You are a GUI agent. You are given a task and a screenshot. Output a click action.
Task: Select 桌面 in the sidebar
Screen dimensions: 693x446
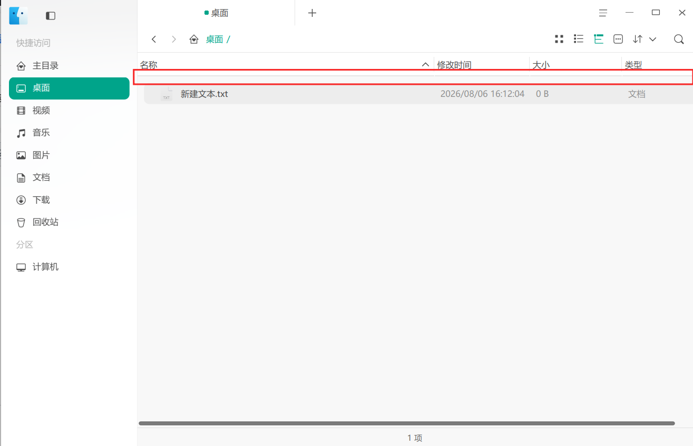click(69, 88)
